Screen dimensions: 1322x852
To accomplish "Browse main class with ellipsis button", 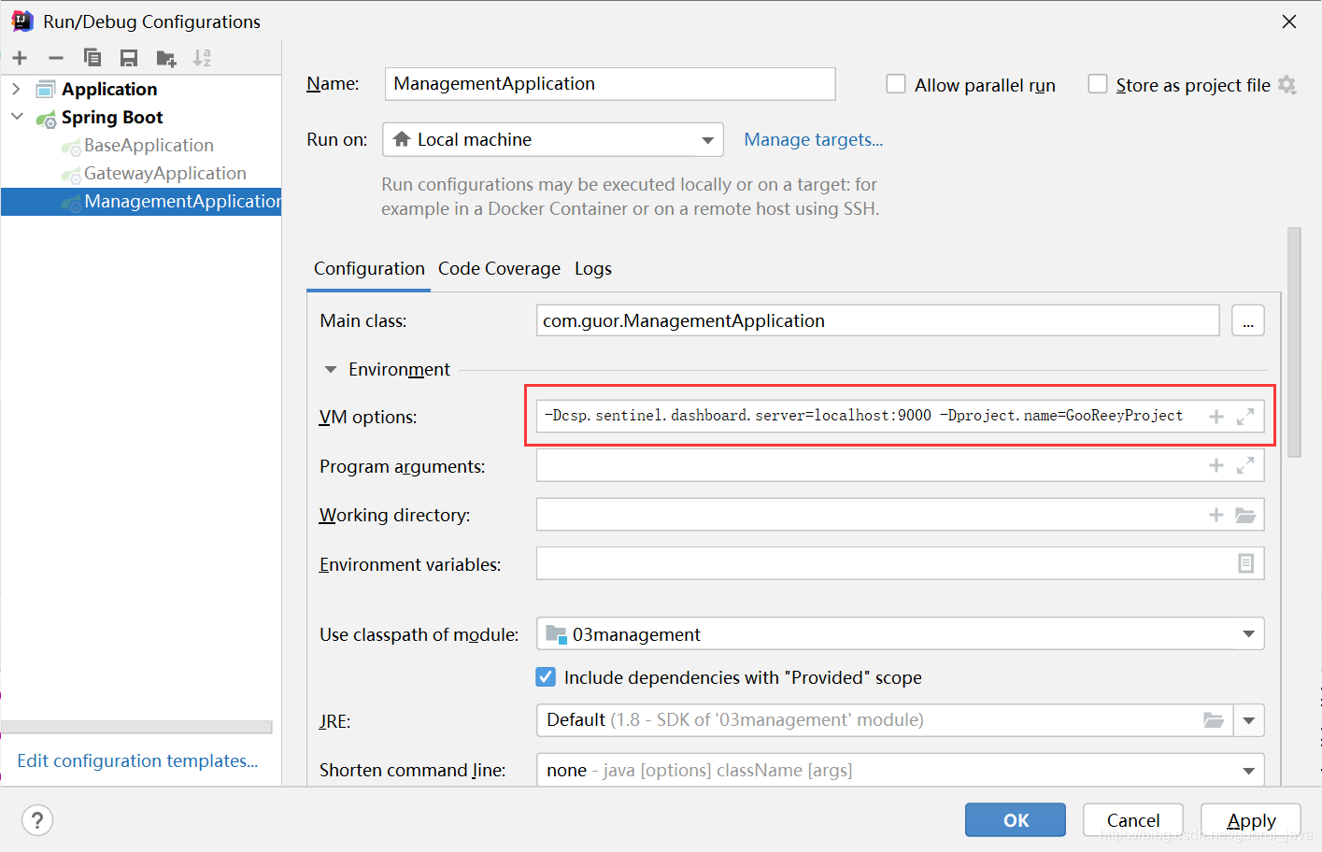I will coord(1248,320).
